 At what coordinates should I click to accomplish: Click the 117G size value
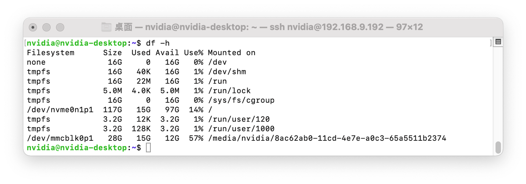tap(113, 110)
